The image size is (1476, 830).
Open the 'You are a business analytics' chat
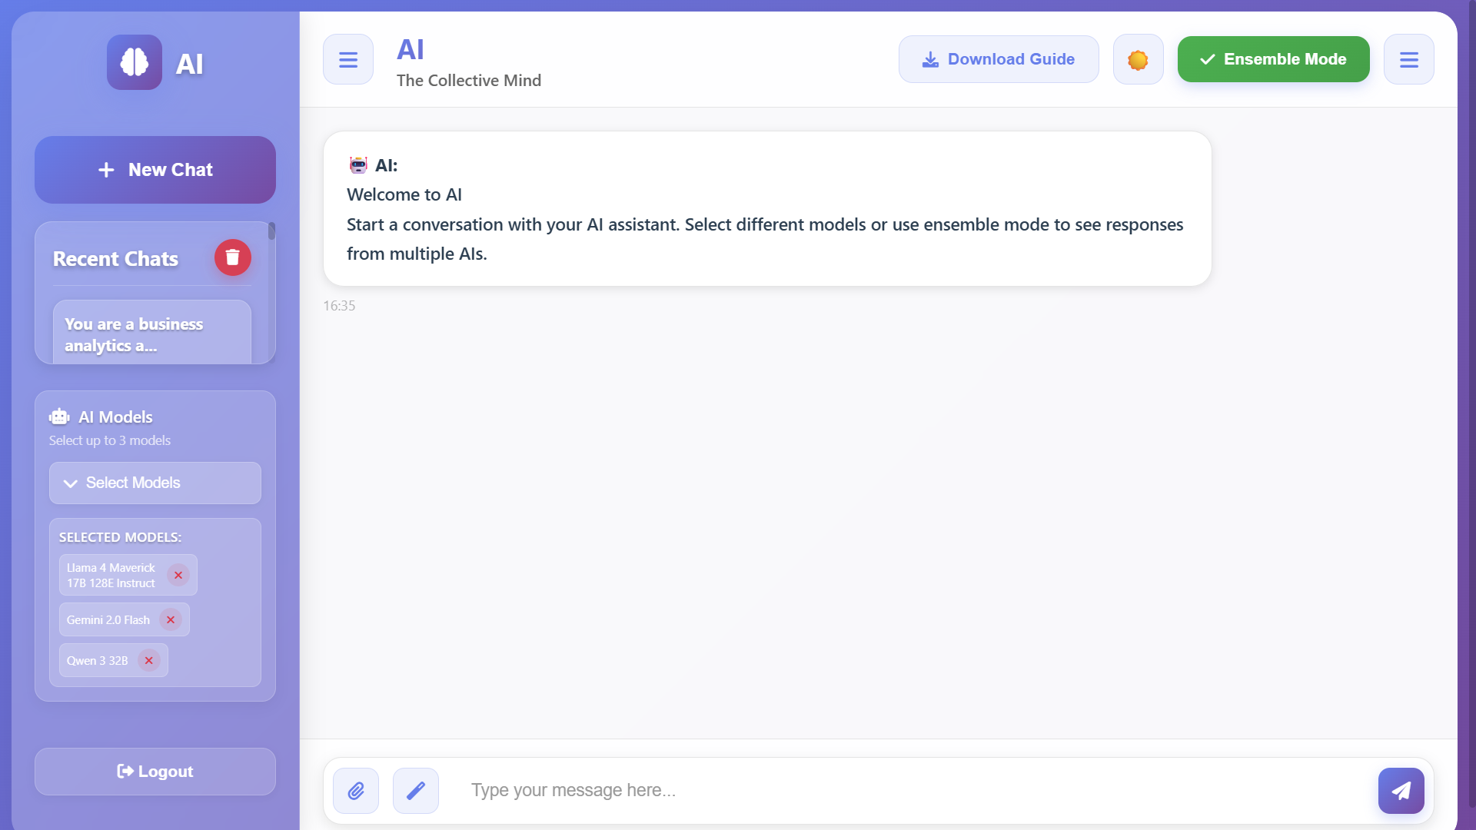coord(152,334)
